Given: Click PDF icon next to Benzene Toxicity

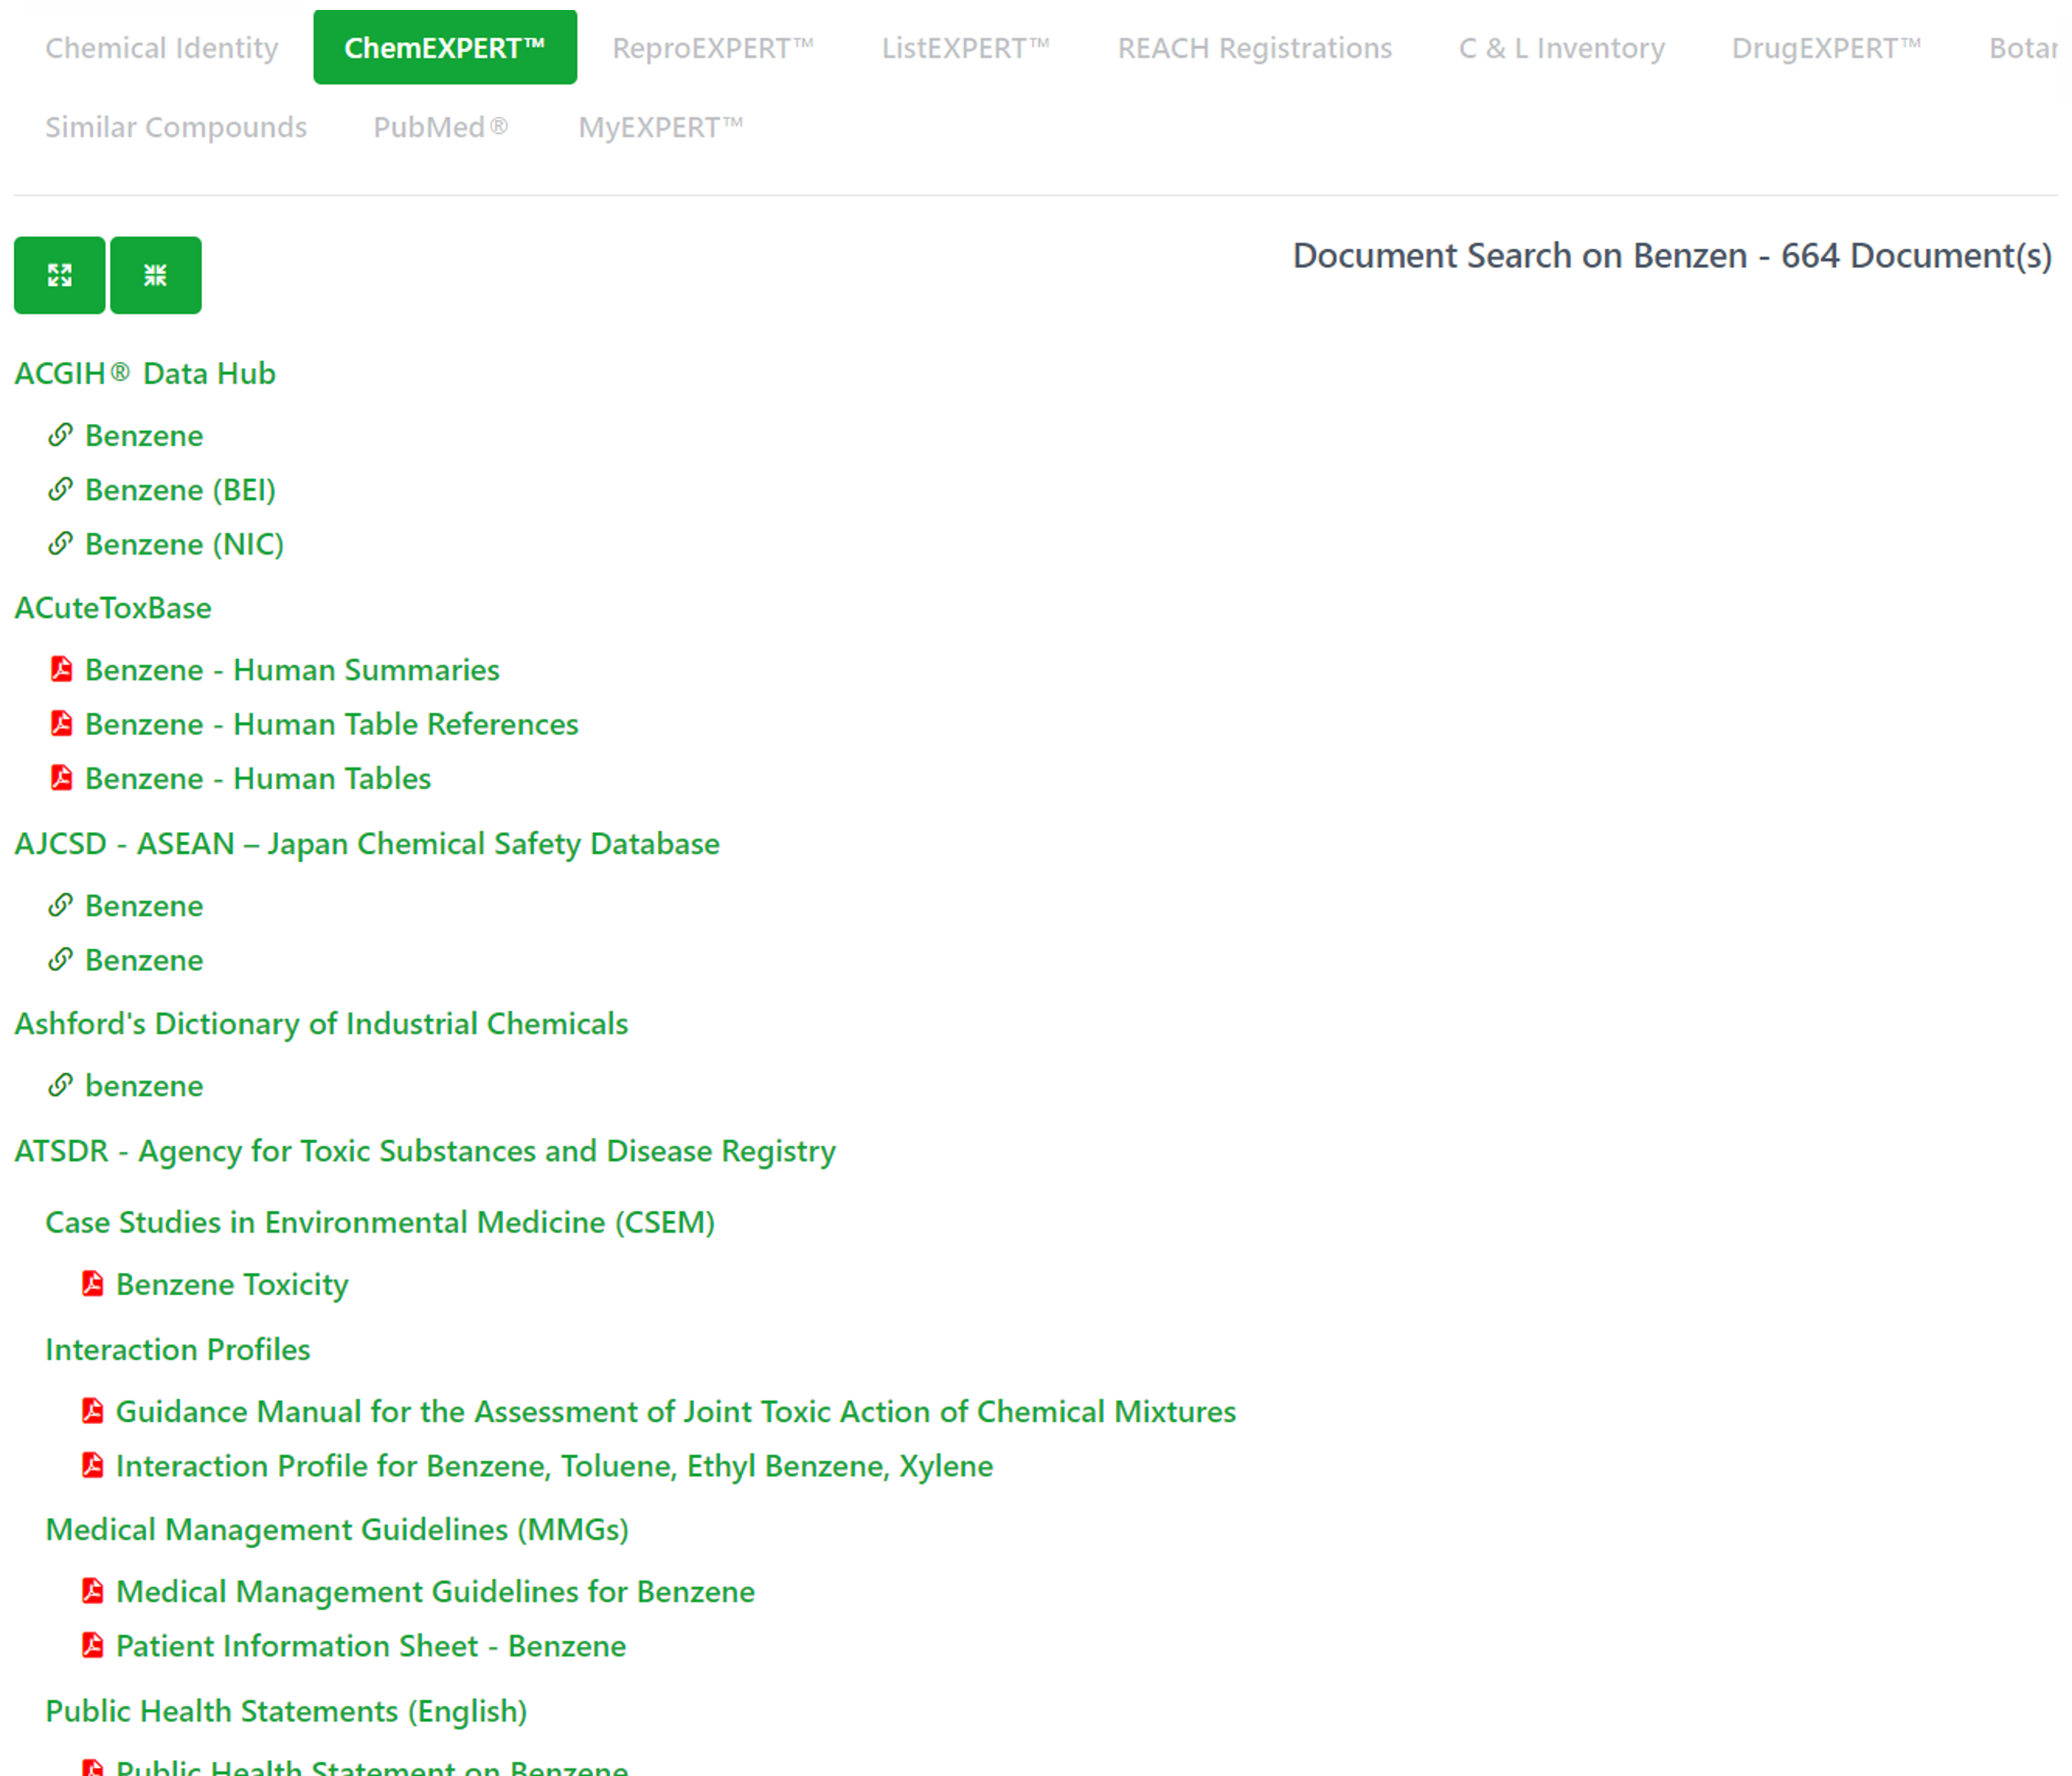Looking at the screenshot, I should [92, 1283].
